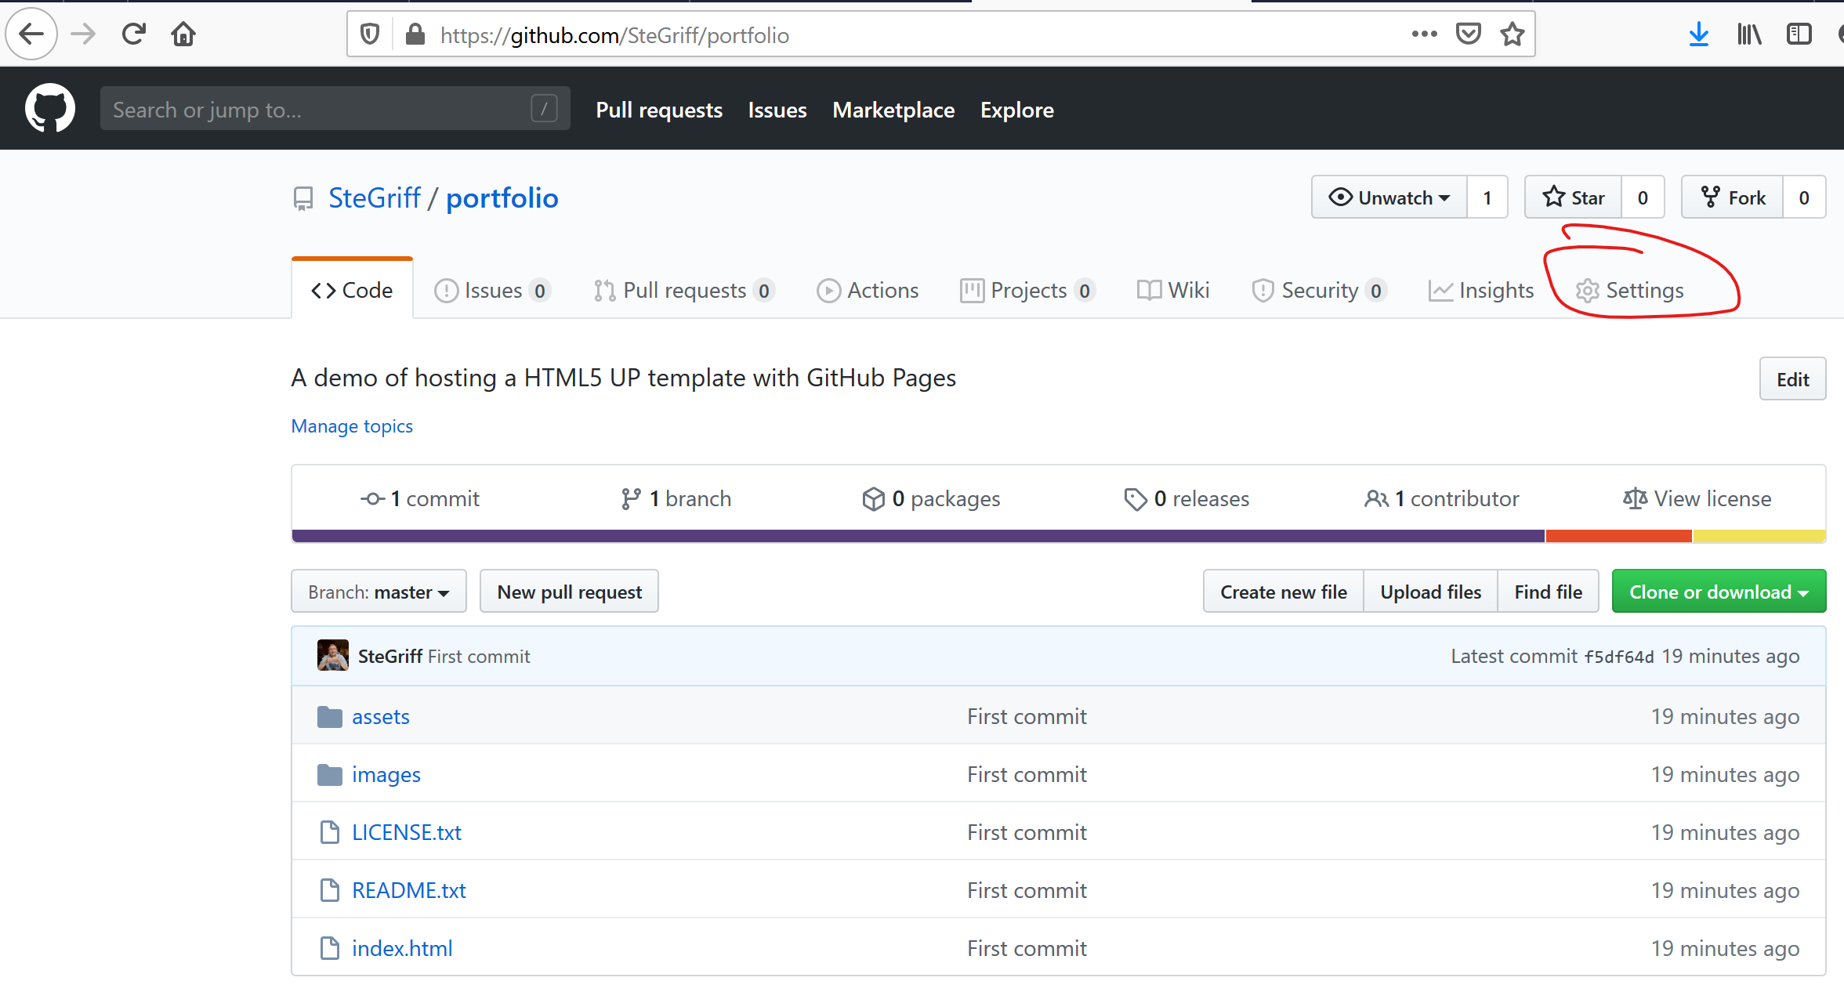This screenshot has height=992, width=1844.
Task: Click the browser home icon
Action: (183, 34)
